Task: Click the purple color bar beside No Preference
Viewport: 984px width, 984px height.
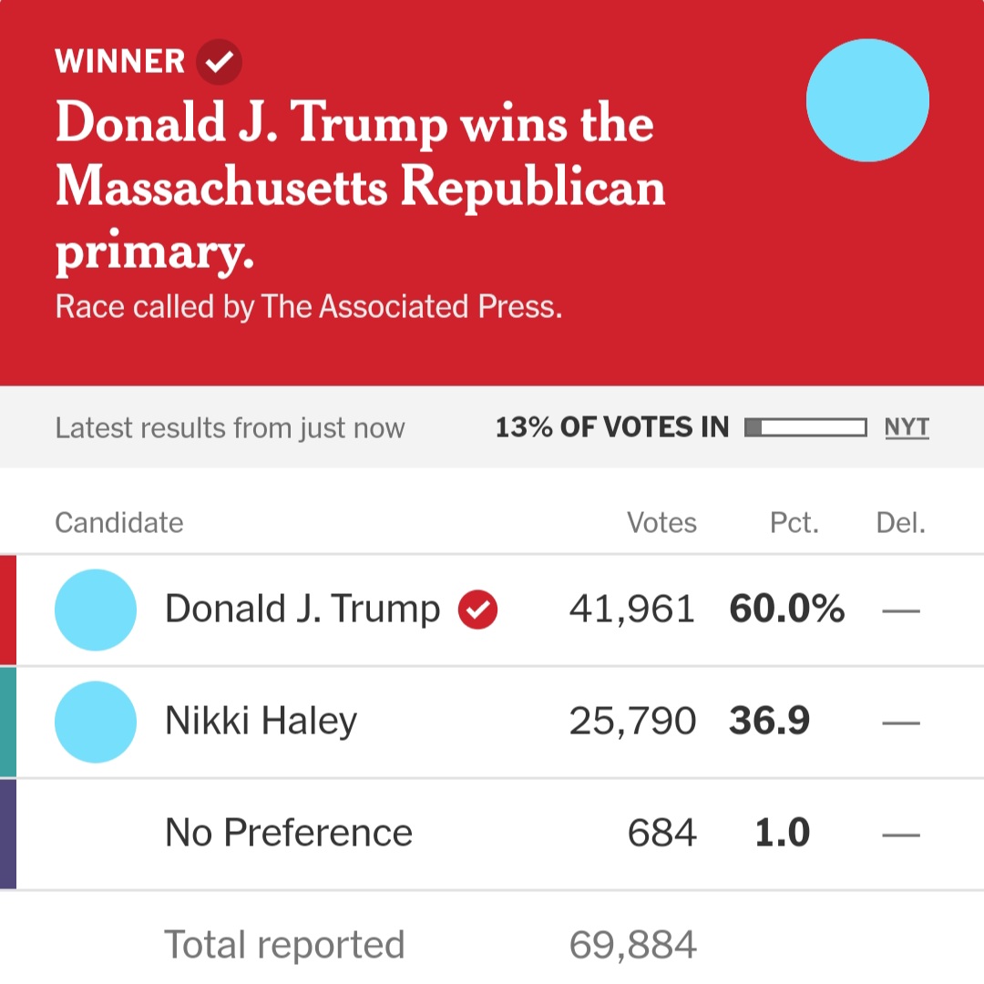Action: click(7, 833)
